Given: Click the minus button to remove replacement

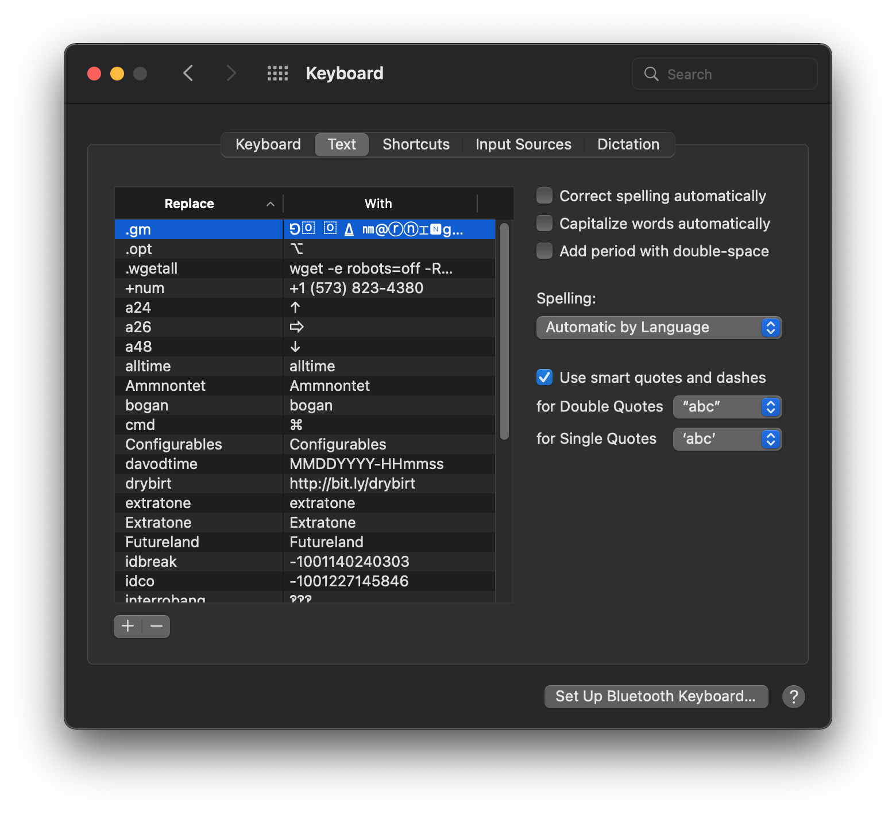Looking at the screenshot, I should coord(156,626).
